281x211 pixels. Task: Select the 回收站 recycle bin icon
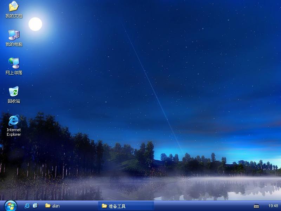[x=14, y=95]
